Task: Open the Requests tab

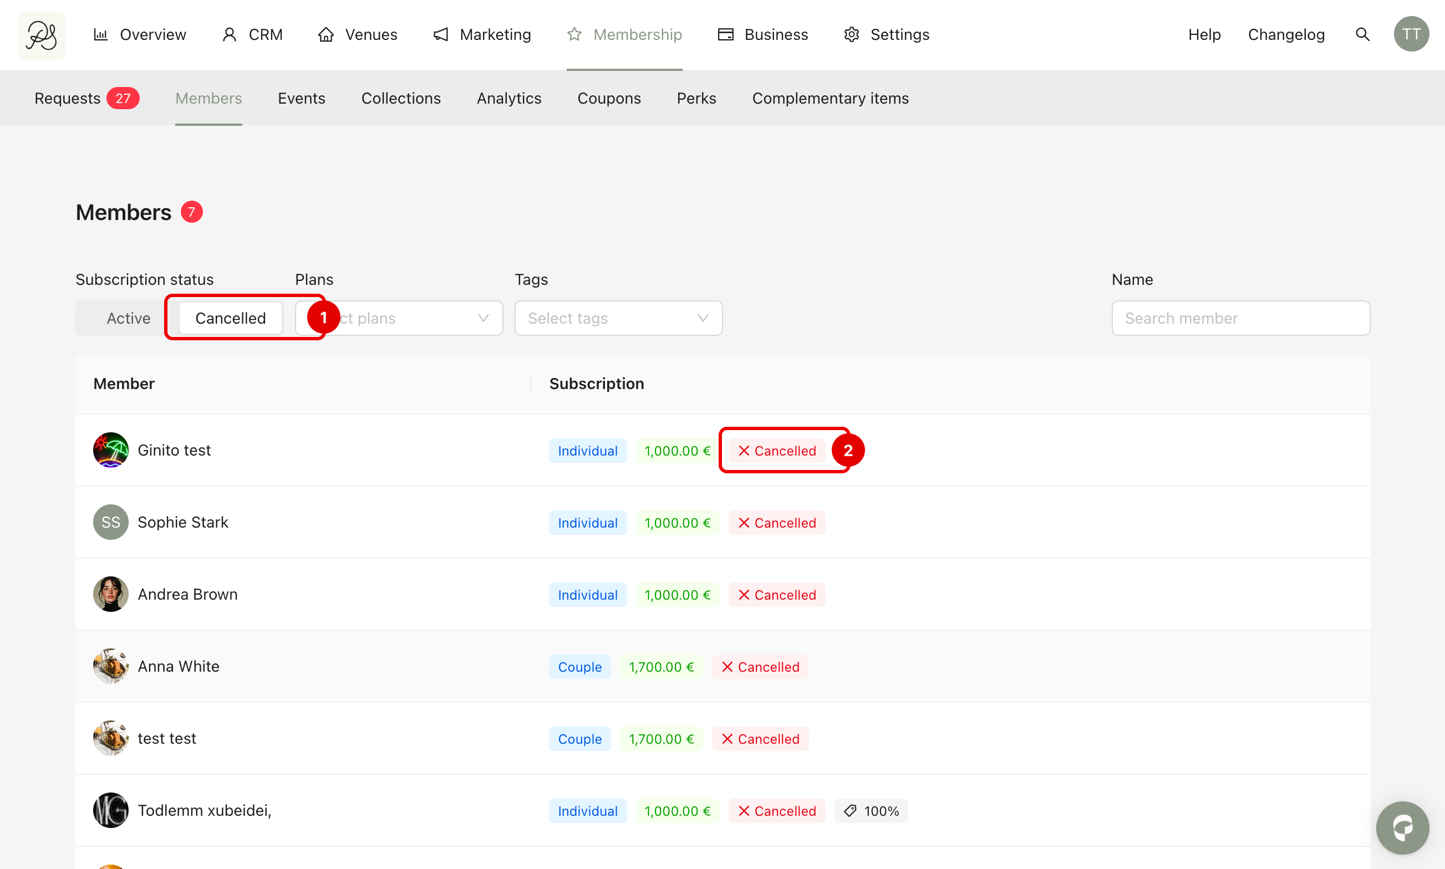Action: tap(68, 99)
